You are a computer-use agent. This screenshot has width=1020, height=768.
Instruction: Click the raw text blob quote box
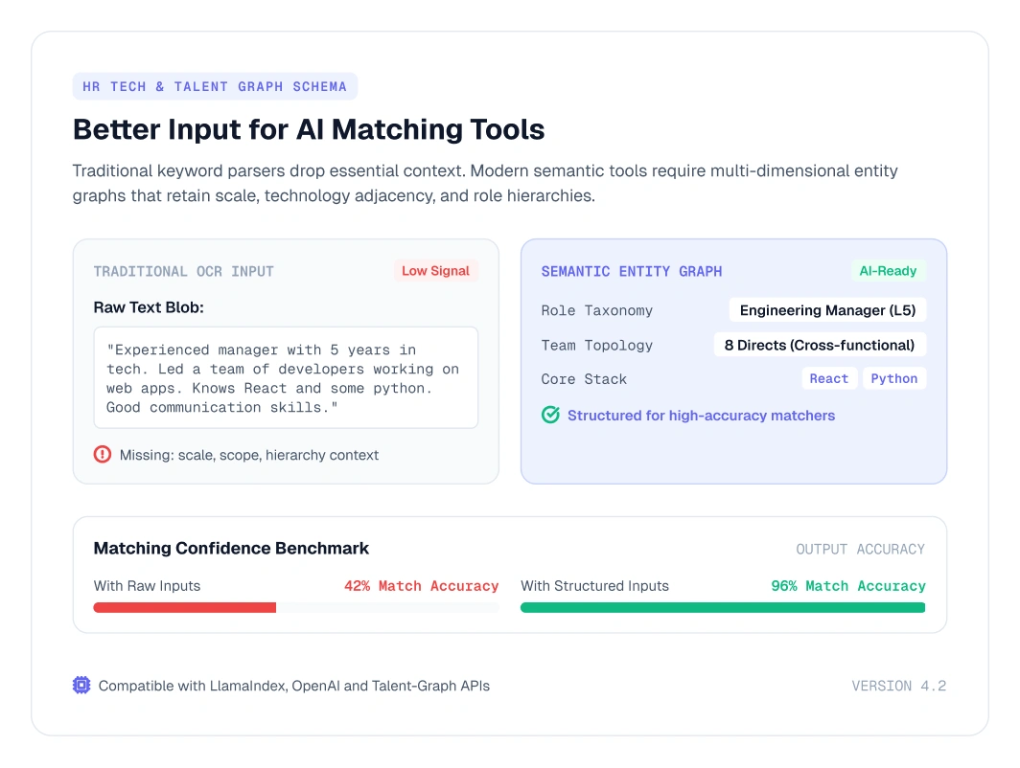point(286,377)
